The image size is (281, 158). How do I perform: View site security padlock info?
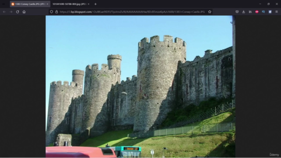click(57, 12)
